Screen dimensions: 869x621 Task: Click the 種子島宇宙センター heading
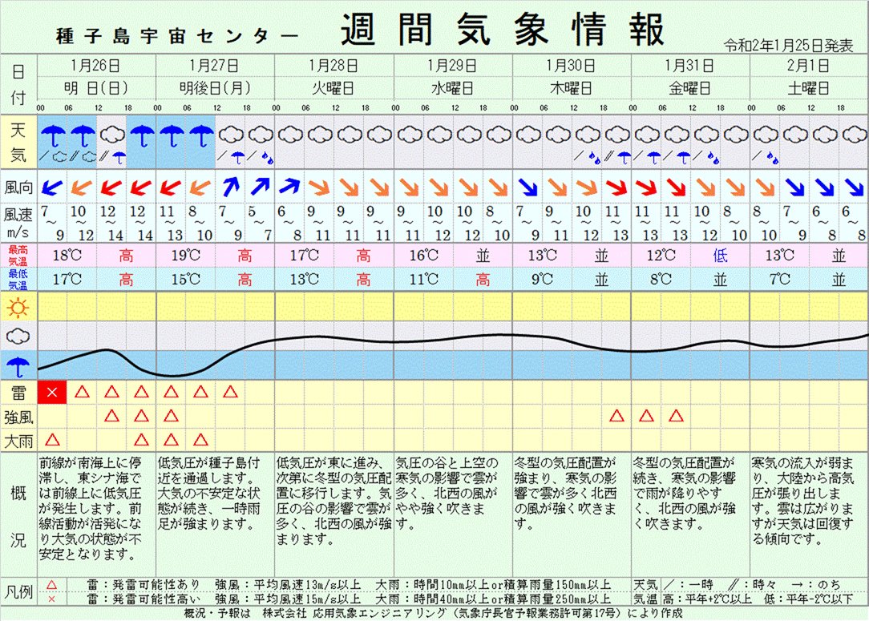point(177,36)
